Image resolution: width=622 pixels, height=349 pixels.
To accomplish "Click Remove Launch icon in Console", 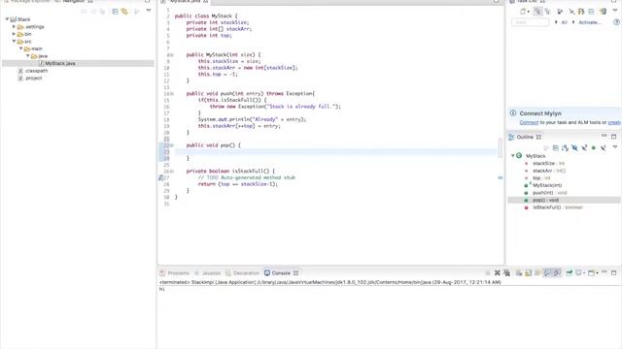I will (497, 273).
